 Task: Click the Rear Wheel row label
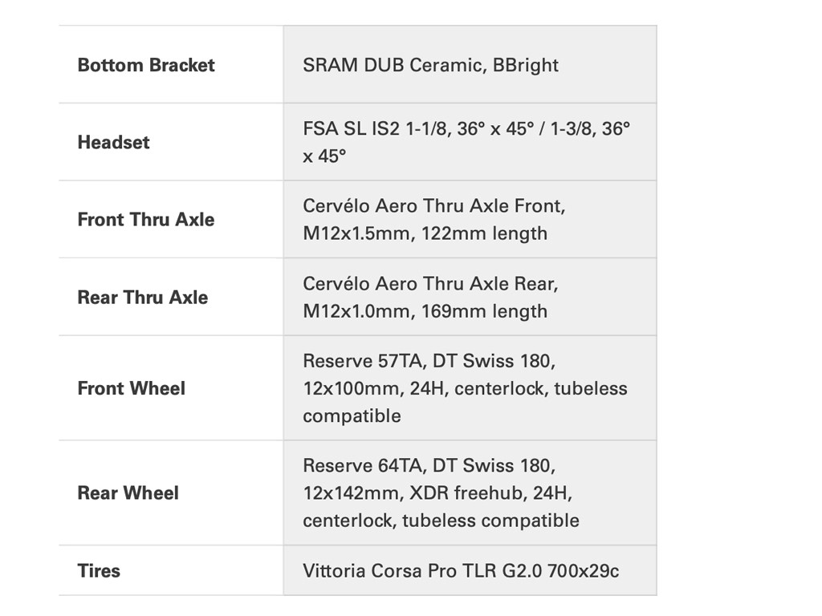pos(128,492)
